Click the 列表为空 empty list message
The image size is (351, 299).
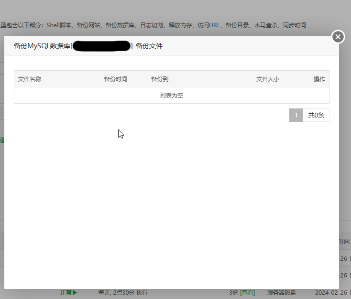172,95
